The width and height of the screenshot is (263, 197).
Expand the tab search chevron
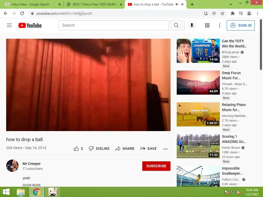tap(231, 4)
